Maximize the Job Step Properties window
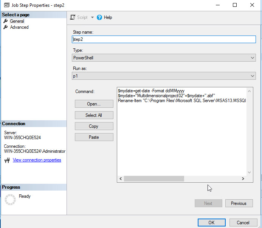262x228 pixels. pyautogui.click(x=235, y=5)
